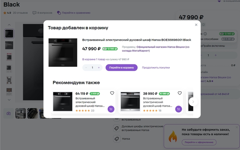Click the quantity input field in popup
240x150 pixels.
pos(92,67)
